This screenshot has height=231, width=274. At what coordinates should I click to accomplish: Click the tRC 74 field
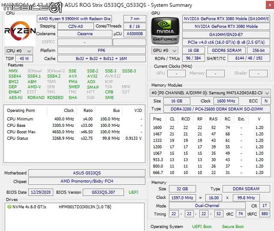point(241,214)
